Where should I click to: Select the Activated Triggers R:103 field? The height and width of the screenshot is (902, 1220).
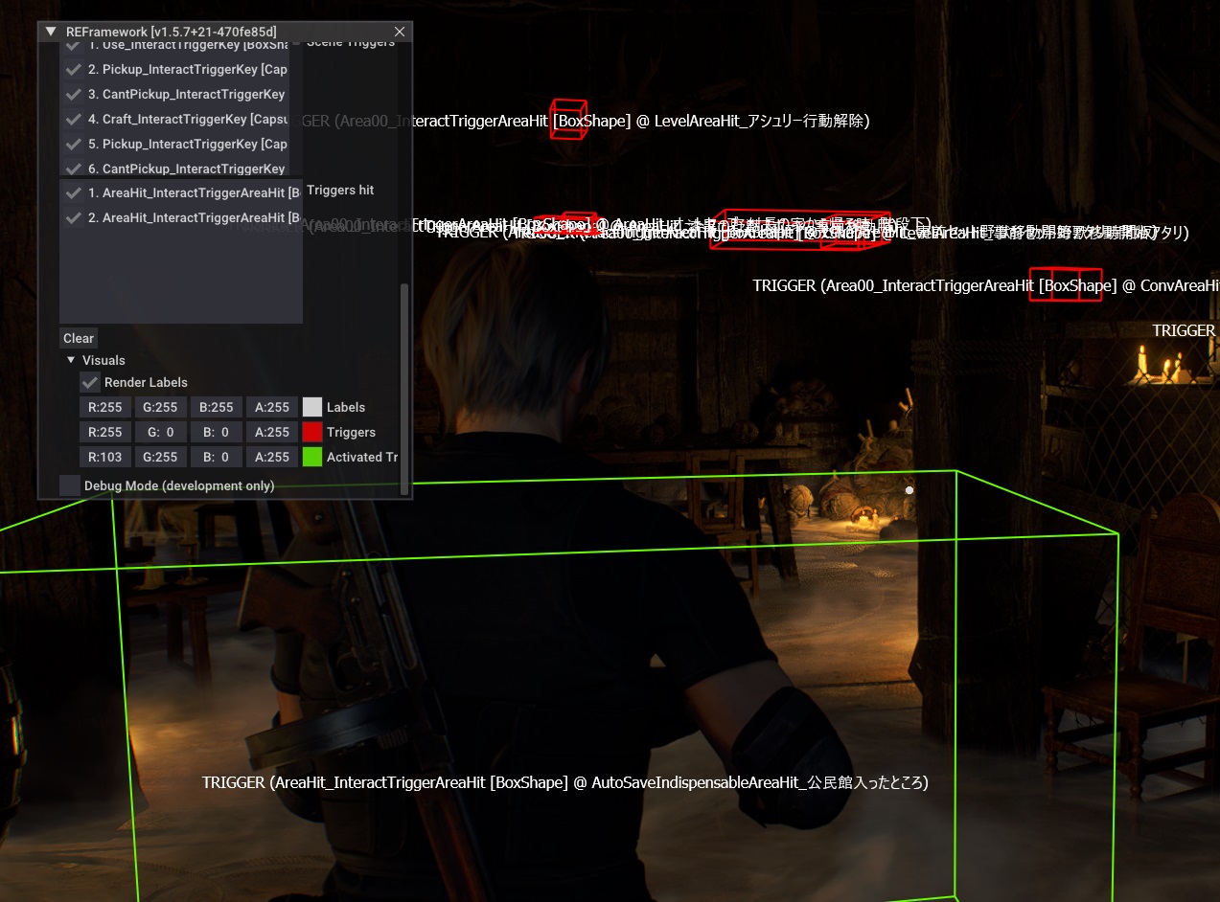pyautogui.click(x=105, y=457)
